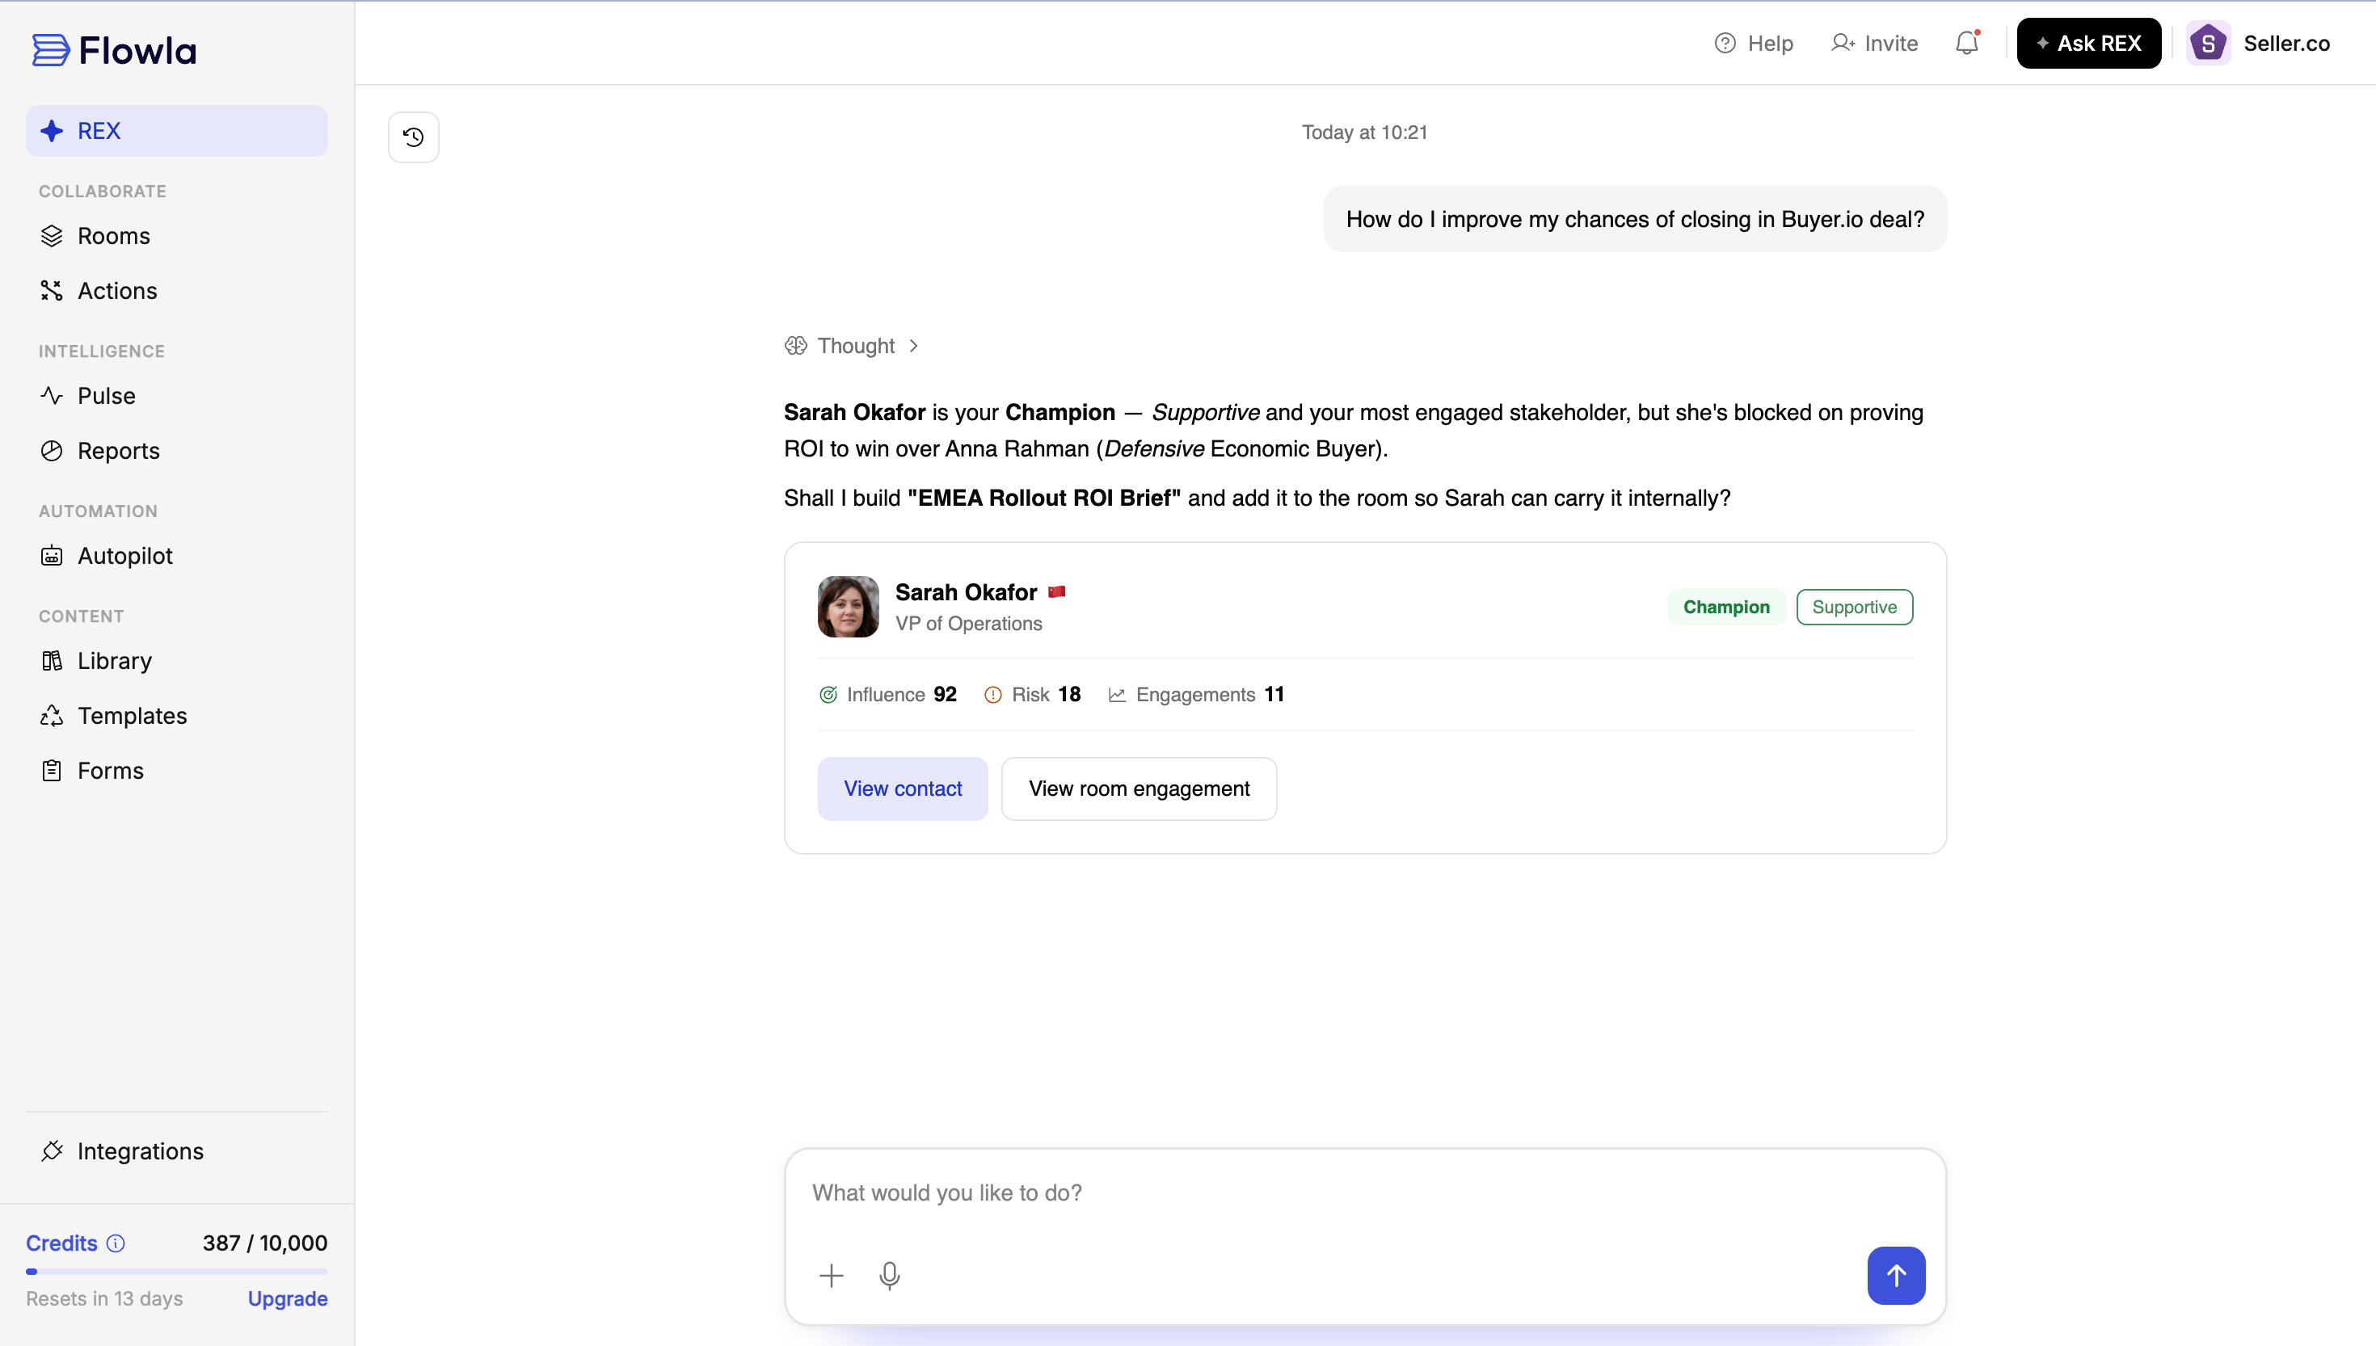Viewport: 2376px width, 1346px height.
Task: Click the 'Today at 10:21' timestamp
Action: click(1364, 132)
